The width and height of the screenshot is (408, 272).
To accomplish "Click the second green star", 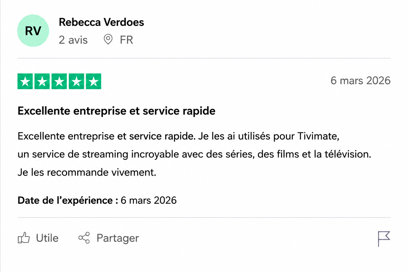I will 42,81.
